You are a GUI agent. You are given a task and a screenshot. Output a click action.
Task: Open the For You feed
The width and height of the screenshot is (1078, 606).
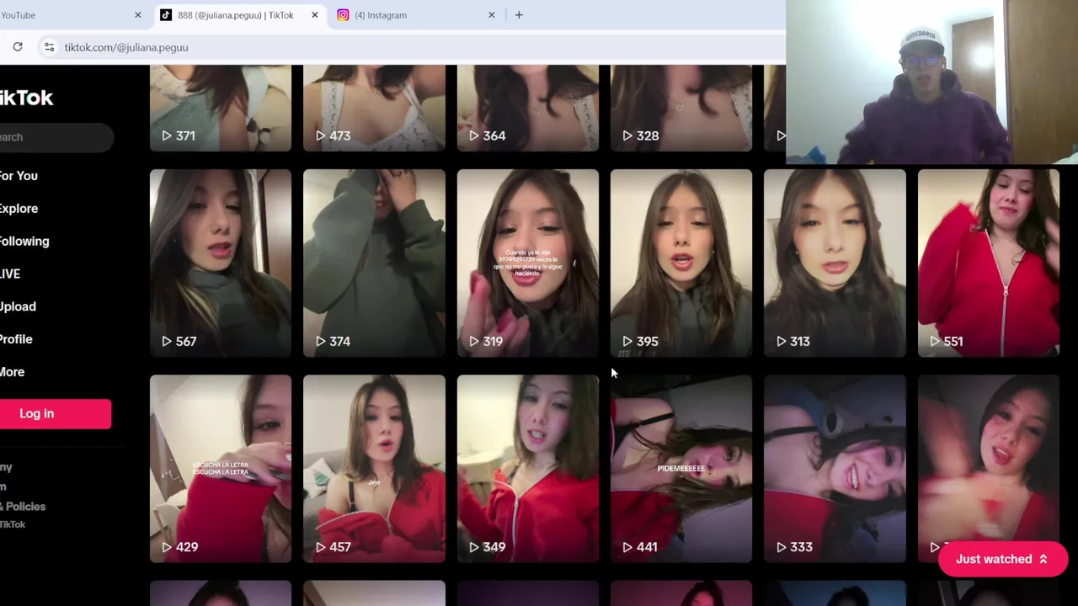tap(19, 176)
